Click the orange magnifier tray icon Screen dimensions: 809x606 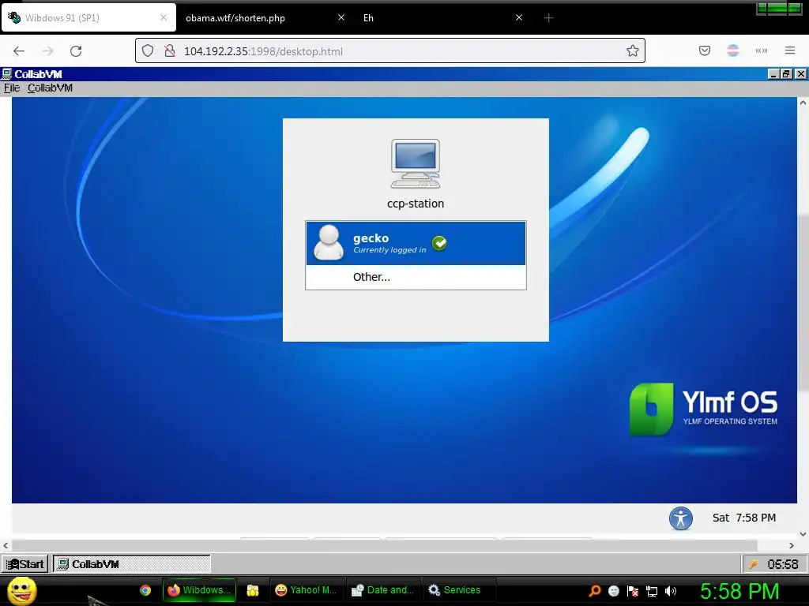[x=595, y=591]
